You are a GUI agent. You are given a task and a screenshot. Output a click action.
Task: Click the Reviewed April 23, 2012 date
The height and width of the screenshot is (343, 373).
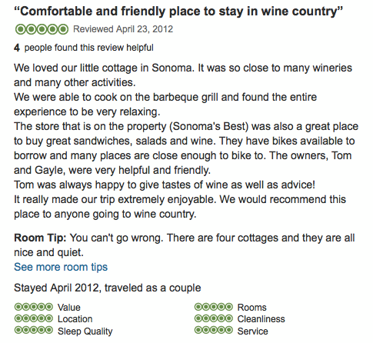[123, 29]
